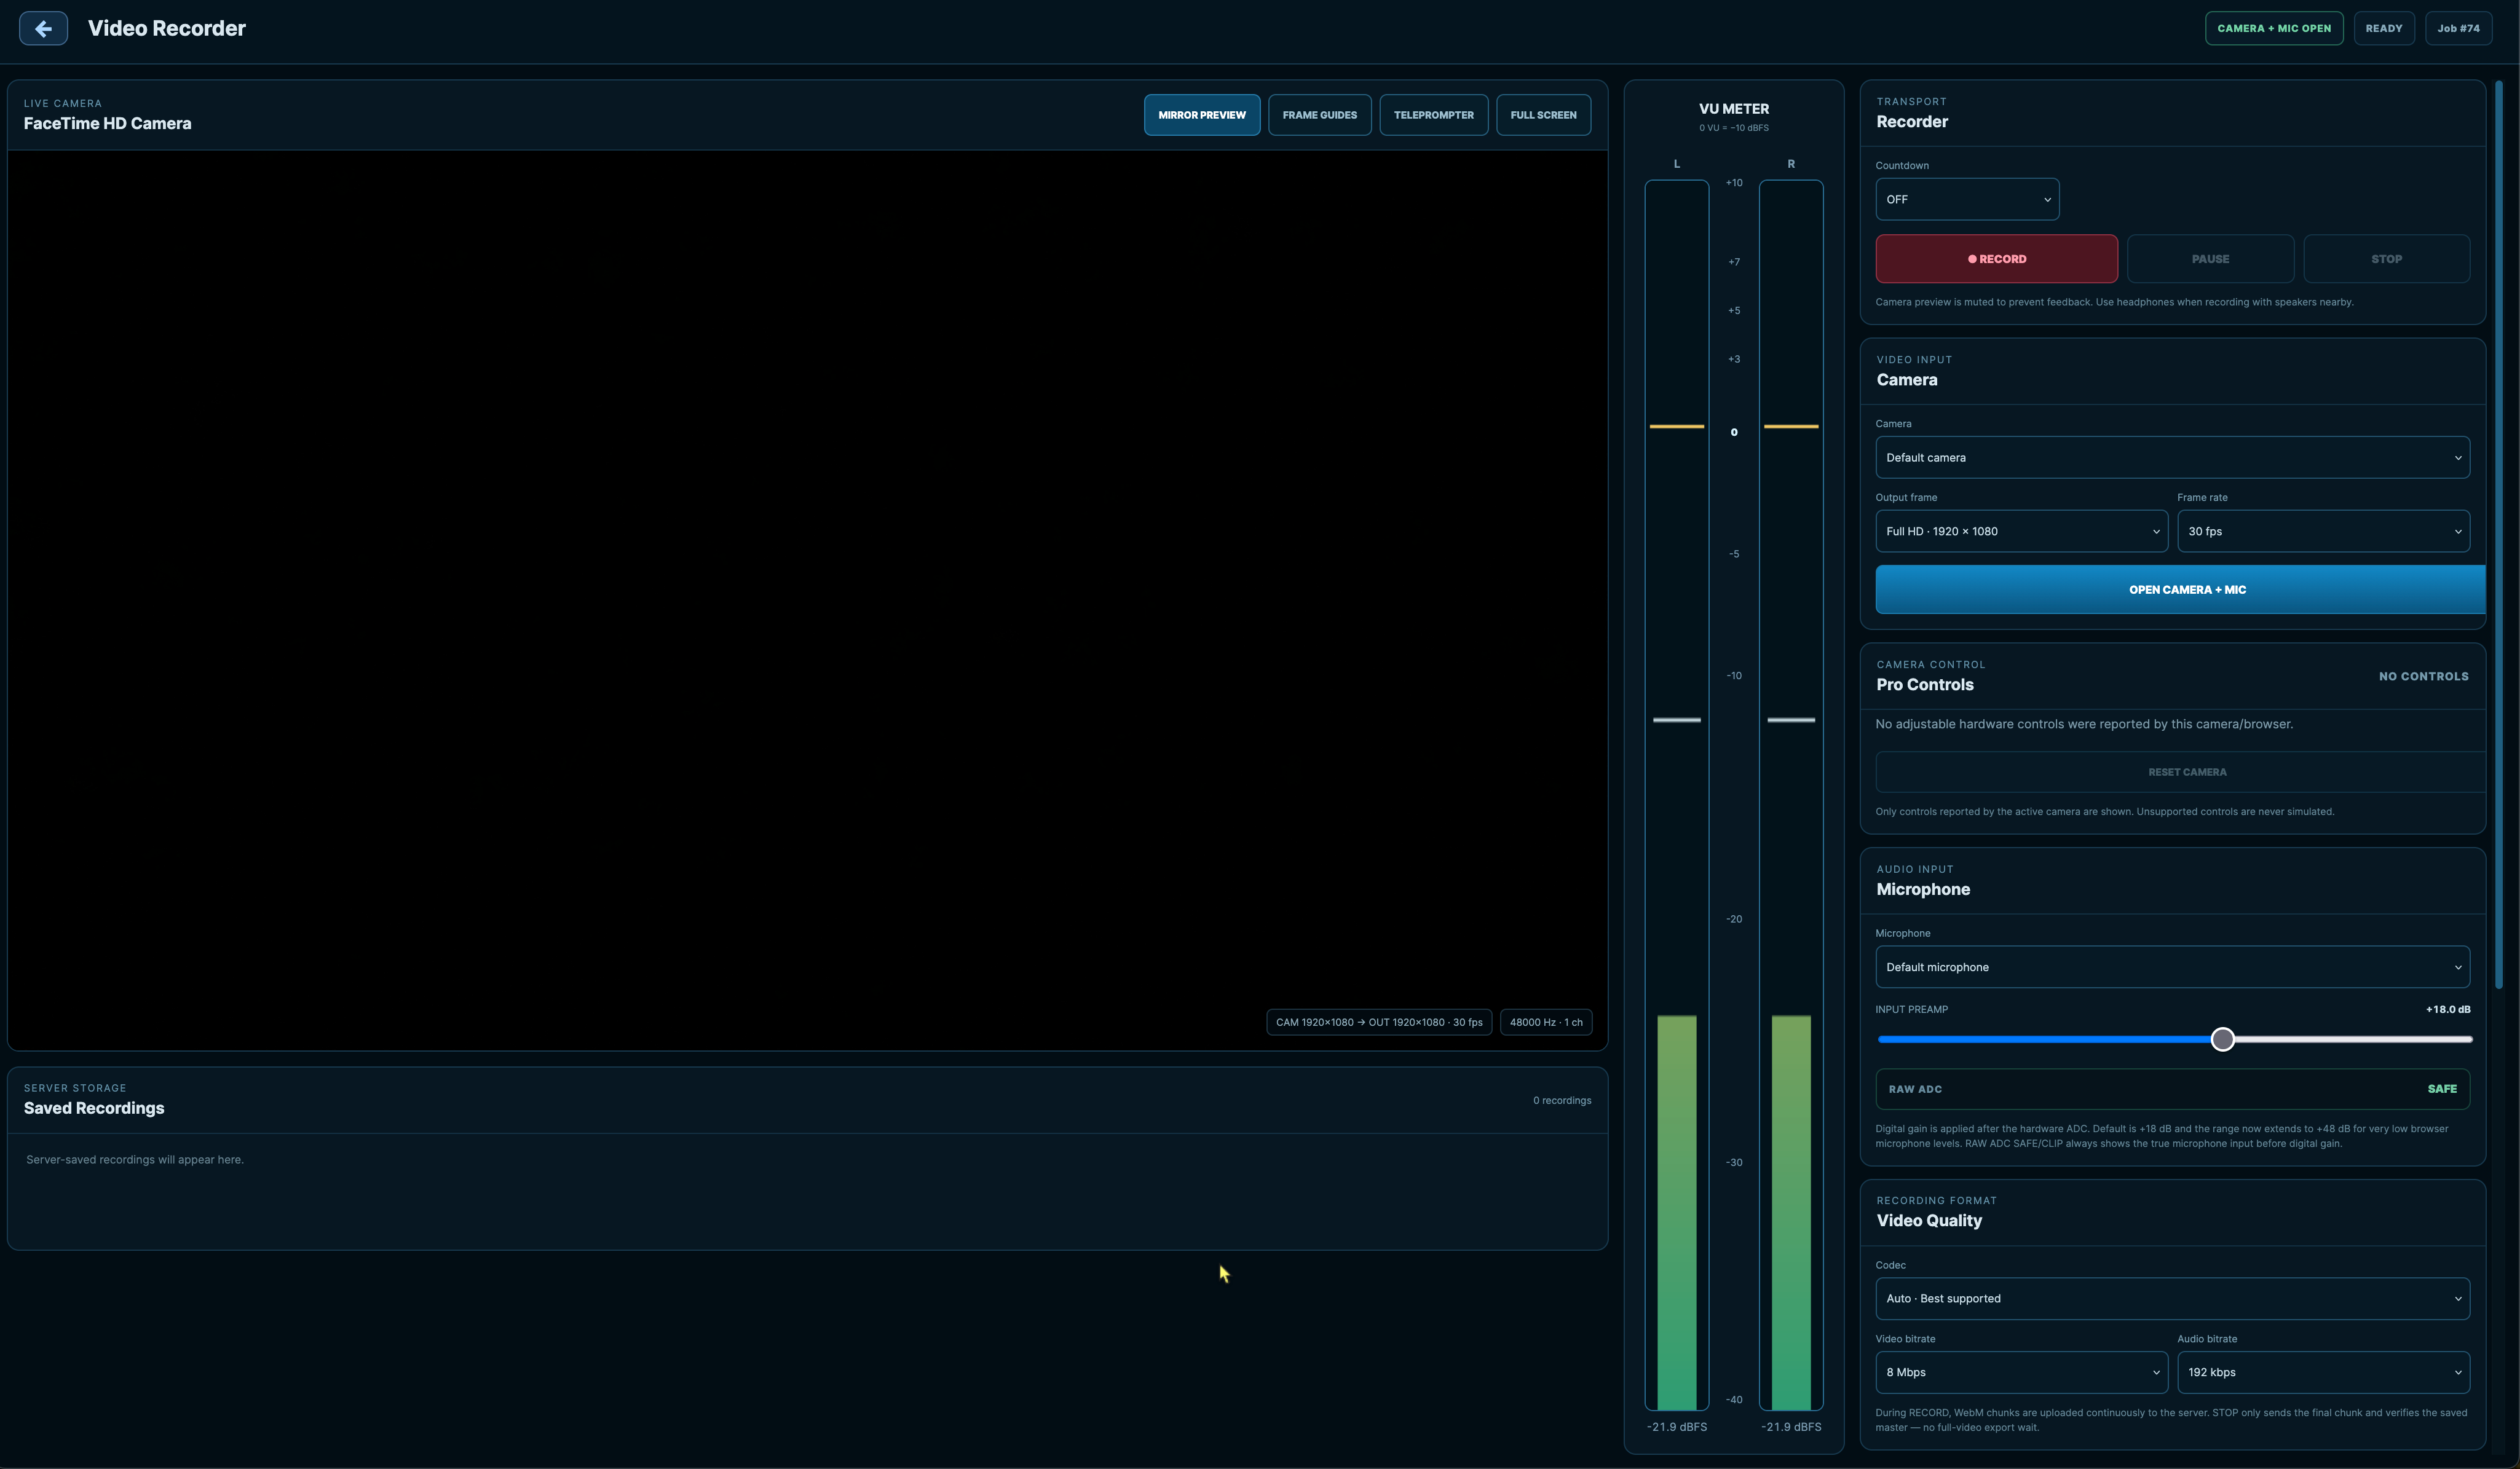This screenshot has width=2520, height=1469.
Task: Open the Audio bitrate dropdown
Action: pos(2323,1372)
